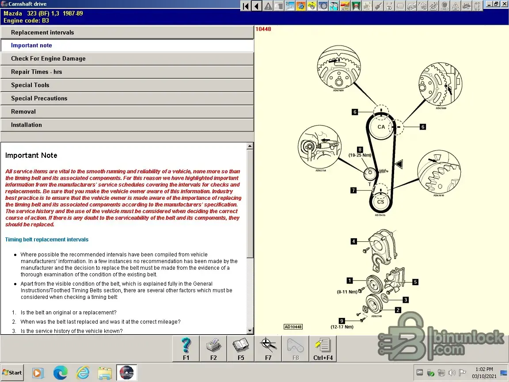This screenshot has height=382, width=509.
Task: Click the Ctrl+F4 notes button
Action: coord(323,349)
